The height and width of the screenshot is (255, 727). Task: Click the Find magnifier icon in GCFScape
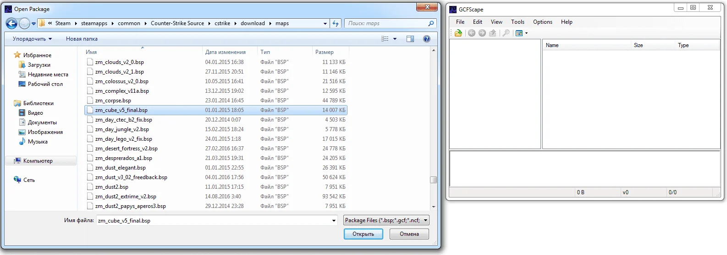tap(506, 33)
